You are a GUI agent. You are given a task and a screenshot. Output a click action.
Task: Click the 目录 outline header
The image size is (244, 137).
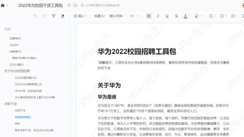pos(7,29)
